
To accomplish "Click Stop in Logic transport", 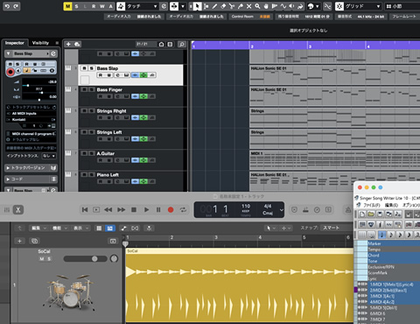I will coord(134,209).
